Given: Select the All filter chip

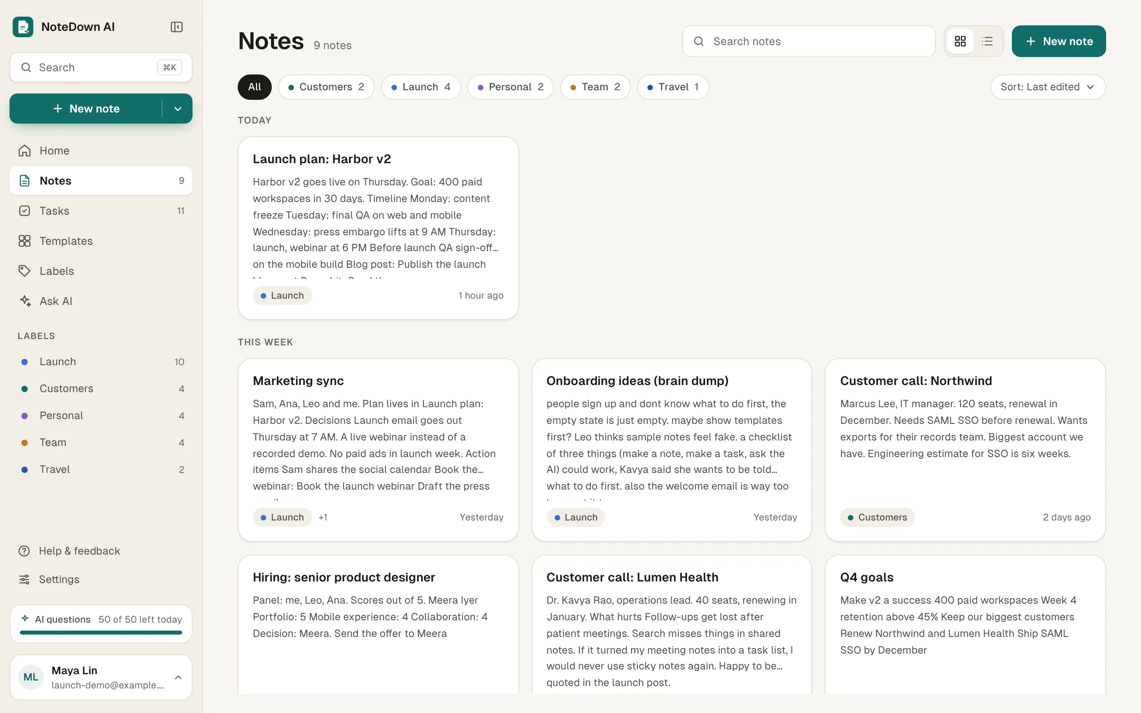Looking at the screenshot, I should [255, 87].
